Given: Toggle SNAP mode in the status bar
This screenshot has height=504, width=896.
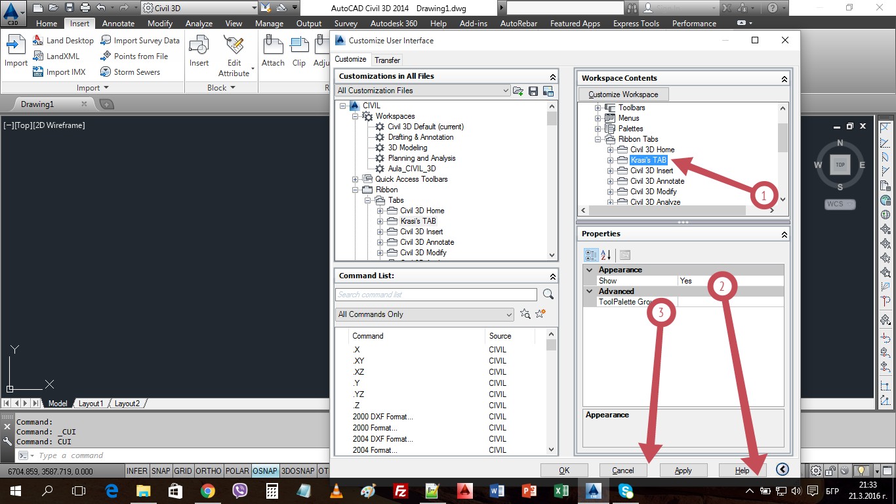Looking at the screenshot, I should tap(161, 471).
